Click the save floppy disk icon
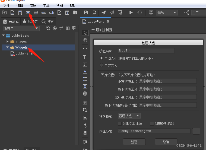The image size is (206, 150). click(x=86, y=12)
